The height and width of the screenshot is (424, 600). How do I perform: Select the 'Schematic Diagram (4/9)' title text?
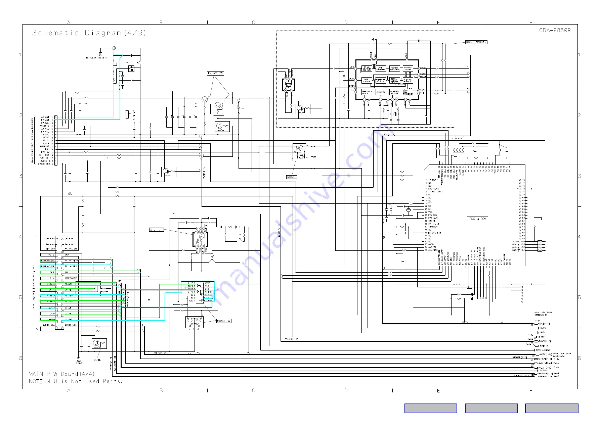[89, 33]
